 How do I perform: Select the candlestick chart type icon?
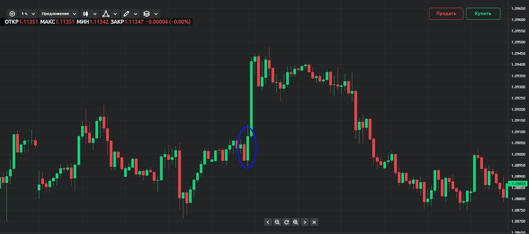tap(86, 14)
